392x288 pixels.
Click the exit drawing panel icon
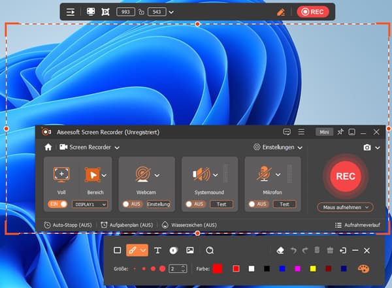point(343,251)
